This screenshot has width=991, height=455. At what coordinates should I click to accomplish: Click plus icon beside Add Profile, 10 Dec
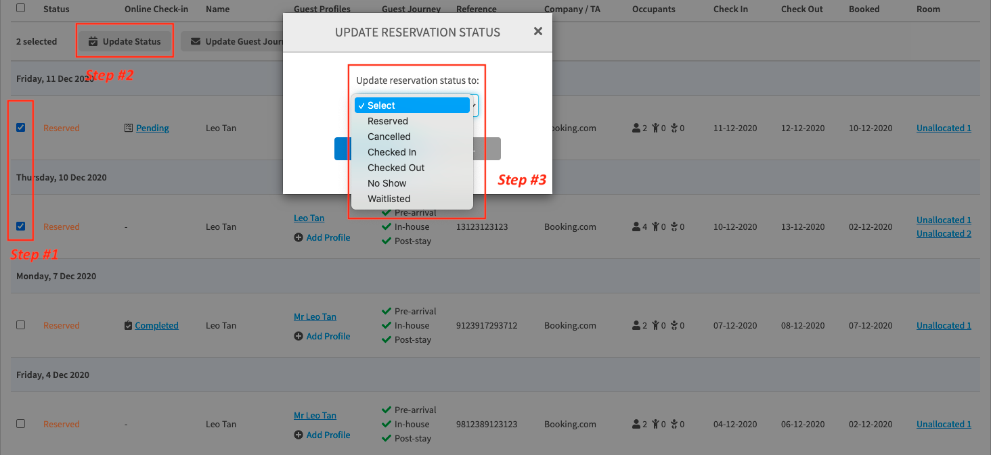(299, 238)
